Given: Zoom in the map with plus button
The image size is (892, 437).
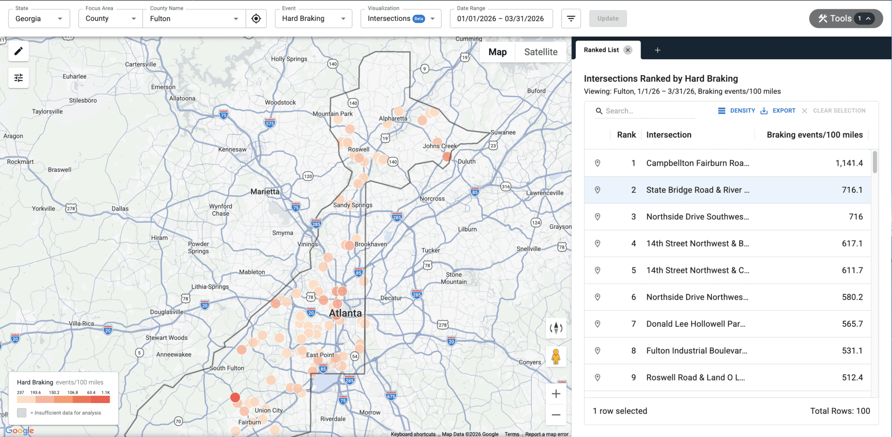Looking at the screenshot, I should click(x=556, y=394).
